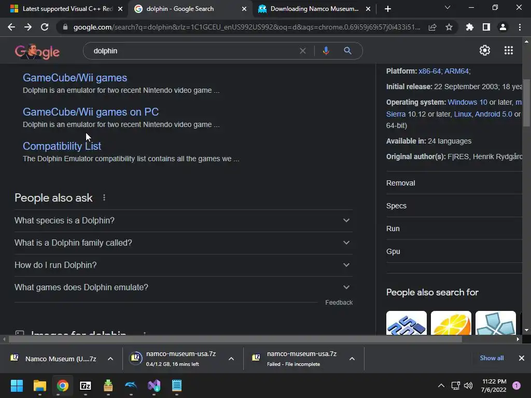Close the downloads bar

522,358
